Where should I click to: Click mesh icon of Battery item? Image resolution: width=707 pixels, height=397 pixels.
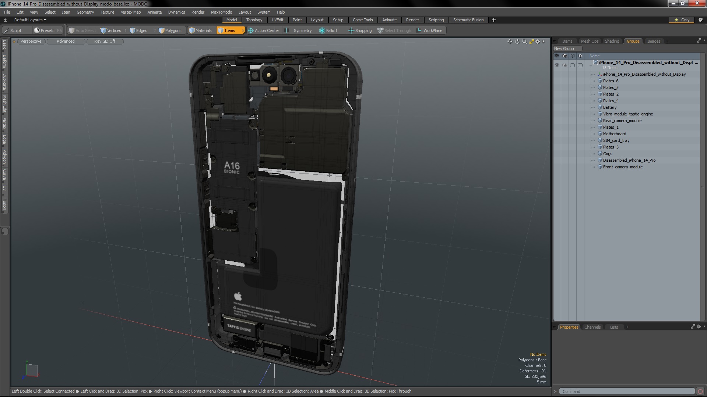click(600, 107)
